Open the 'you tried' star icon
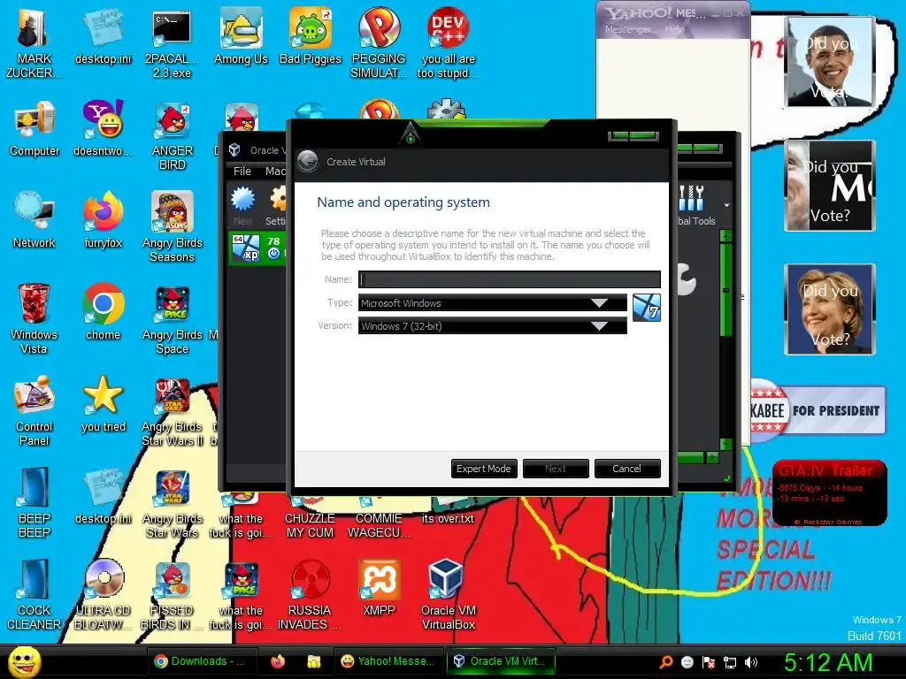 [103, 404]
